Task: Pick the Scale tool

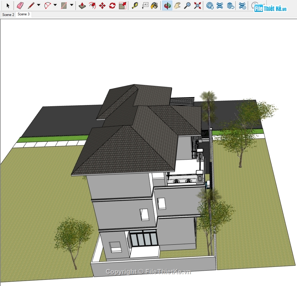Action: click(123, 6)
